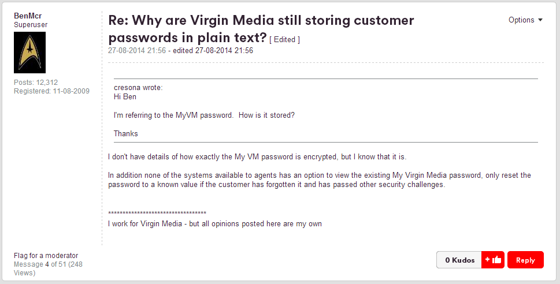Click the 27-08-2014 21:56 post timestamp
Image resolution: width=560 pixels, height=284 pixels.
pyautogui.click(x=137, y=50)
